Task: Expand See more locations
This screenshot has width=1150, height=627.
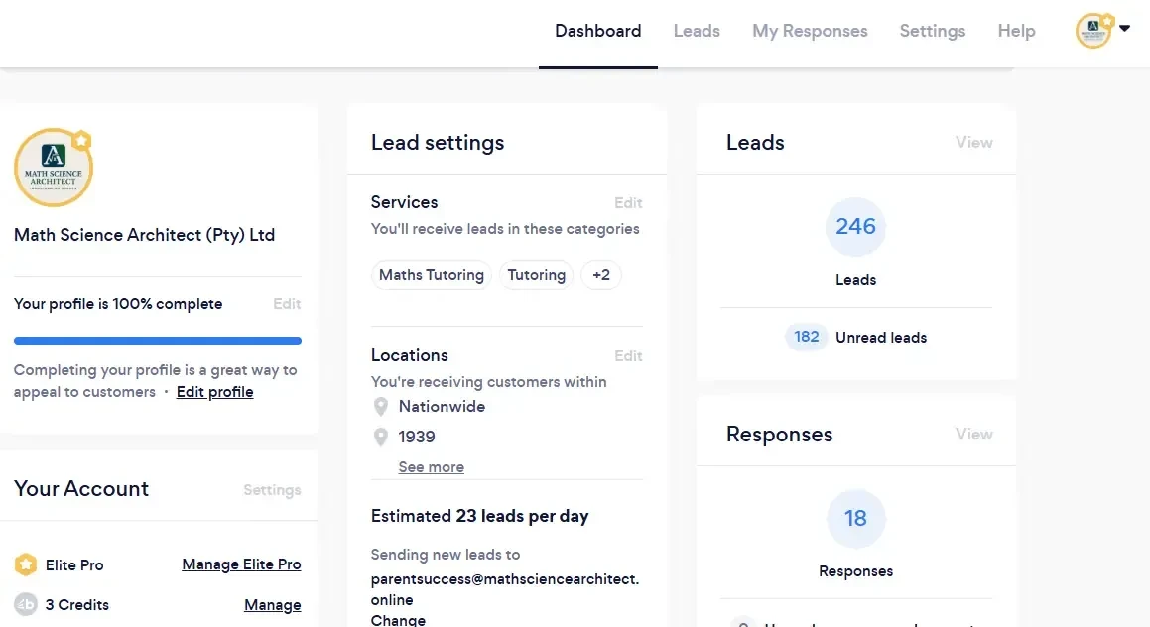Action: pyautogui.click(x=432, y=467)
